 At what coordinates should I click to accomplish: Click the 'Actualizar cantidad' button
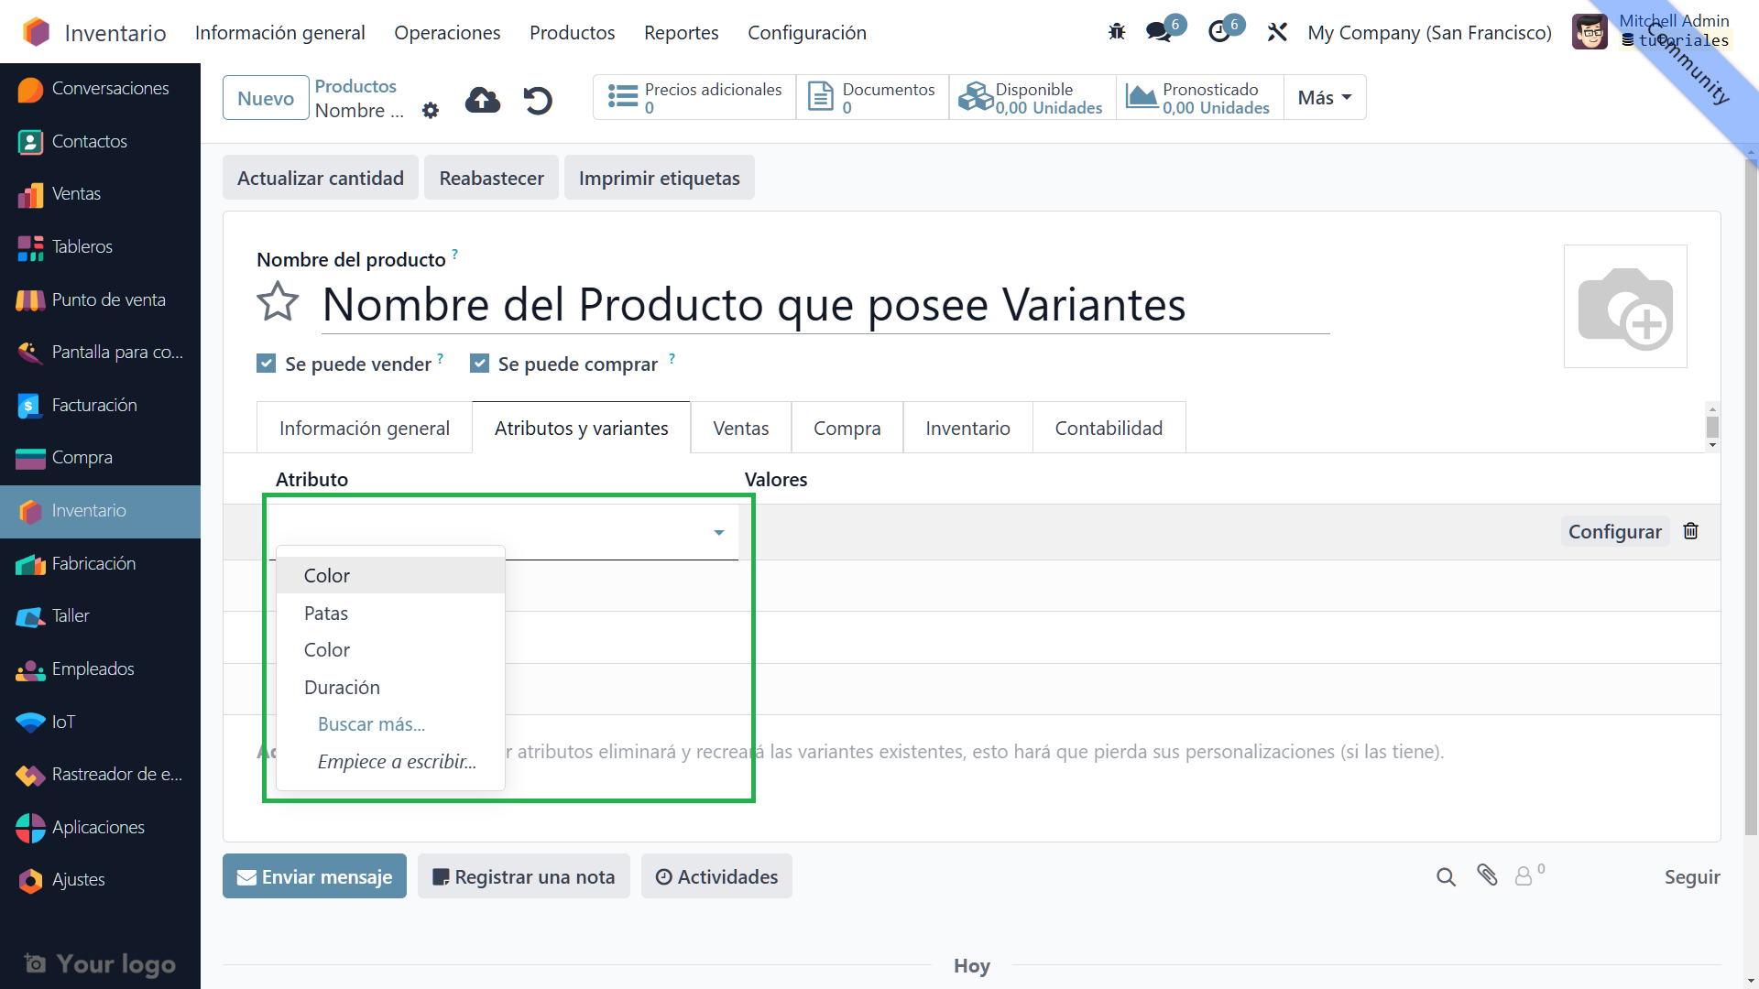[x=320, y=179]
